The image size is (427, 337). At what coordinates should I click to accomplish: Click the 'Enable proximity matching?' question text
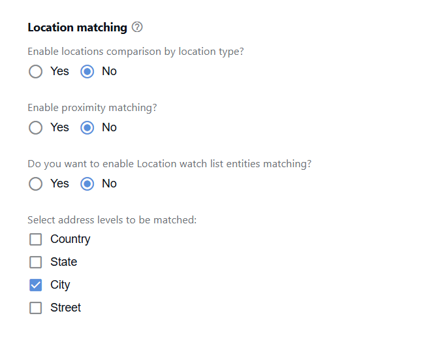[92, 108]
